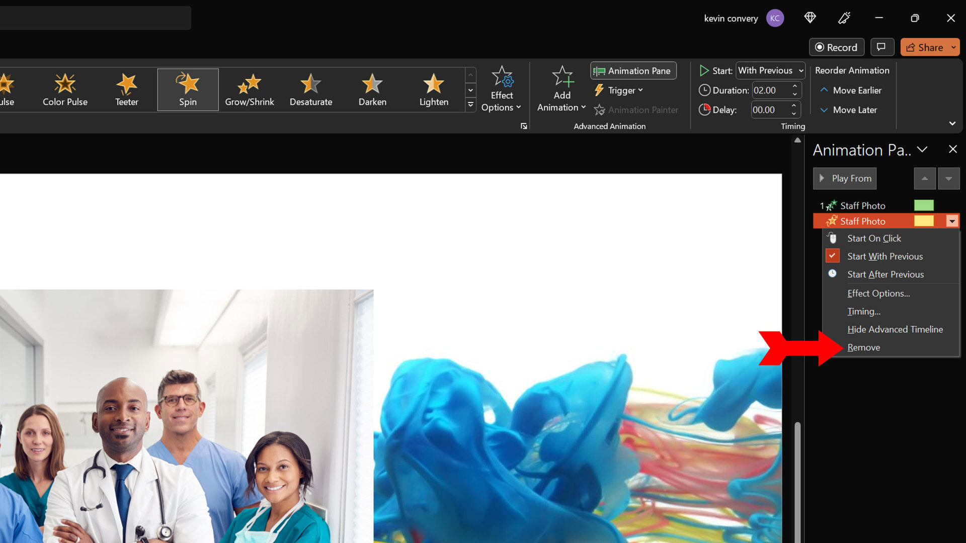Increase the Duration value with the stepper
The height and width of the screenshot is (543, 966).
coord(795,86)
